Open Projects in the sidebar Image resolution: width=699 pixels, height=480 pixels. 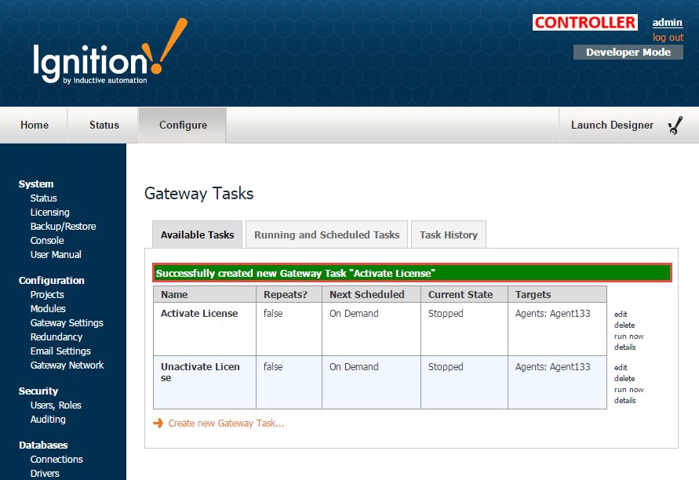tap(47, 295)
